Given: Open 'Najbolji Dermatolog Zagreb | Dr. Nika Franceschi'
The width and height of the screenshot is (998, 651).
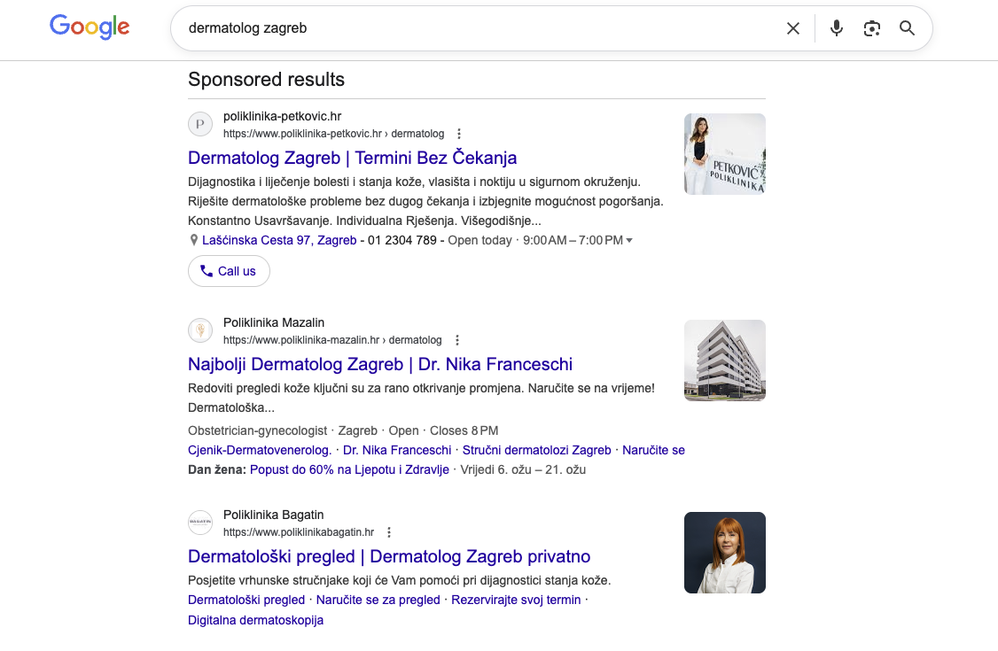Looking at the screenshot, I should pos(380,364).
